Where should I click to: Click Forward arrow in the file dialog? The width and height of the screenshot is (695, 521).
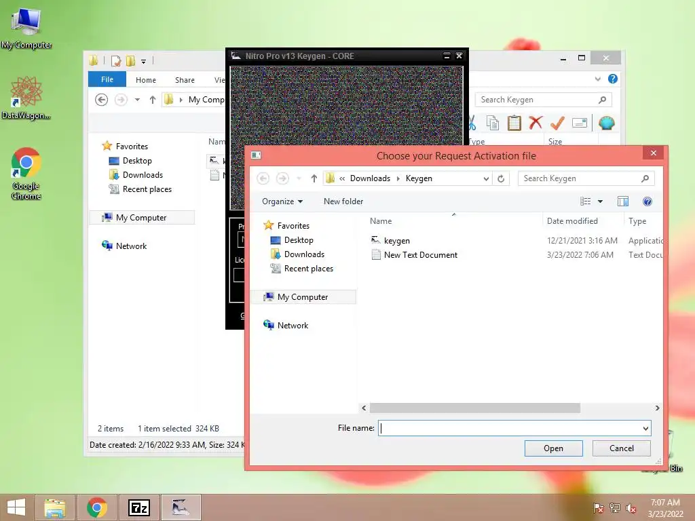[282, 178]
